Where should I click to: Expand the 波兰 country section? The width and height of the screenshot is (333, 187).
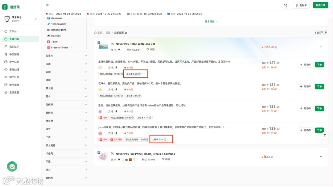click(x=66, y=129)
